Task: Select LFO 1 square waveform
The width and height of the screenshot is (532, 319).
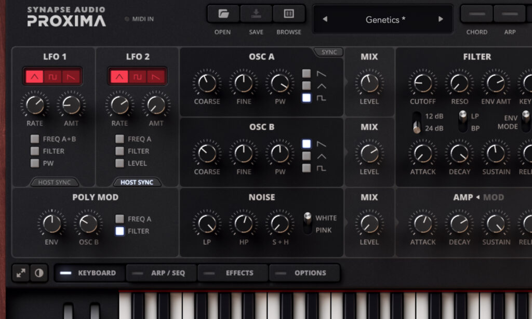Action: [52, 77]
